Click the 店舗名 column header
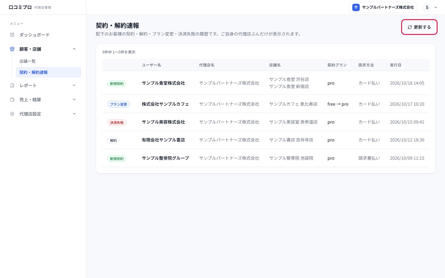The height and width of the screenshot is (278, 445). click(275, 65)
